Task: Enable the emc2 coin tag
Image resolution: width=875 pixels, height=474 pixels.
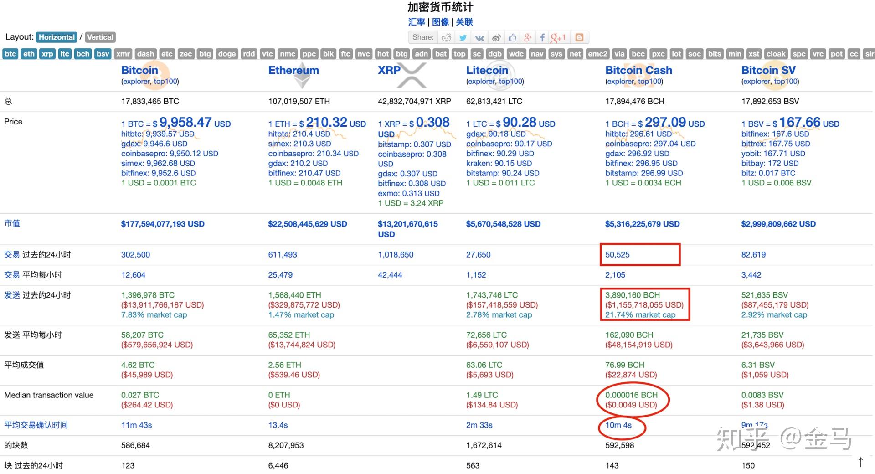Action: [x=597, y=54]
